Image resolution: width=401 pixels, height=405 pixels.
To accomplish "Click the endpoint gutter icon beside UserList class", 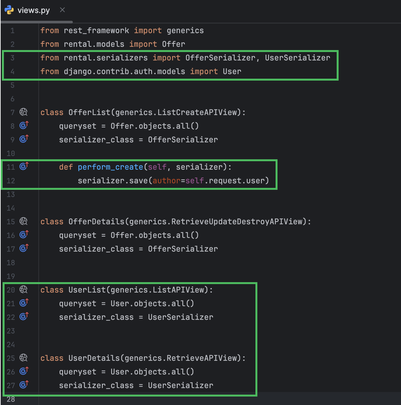I will point(23,290).
